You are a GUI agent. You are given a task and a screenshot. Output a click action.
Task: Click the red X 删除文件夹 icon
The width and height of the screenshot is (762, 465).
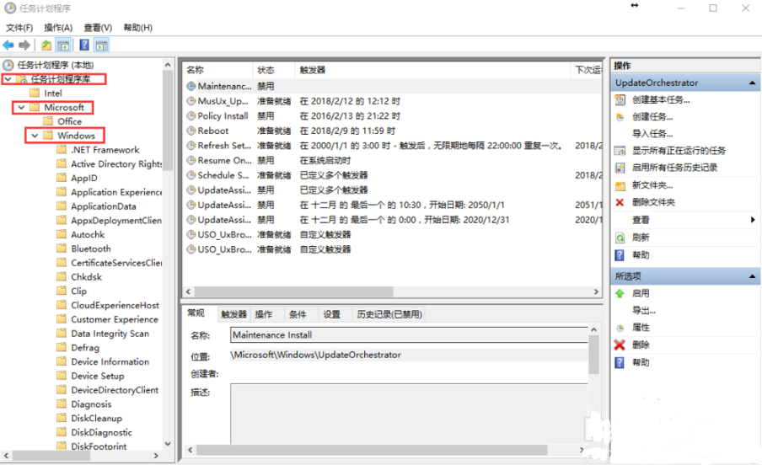pyautogui.click(x=620, y=202)
